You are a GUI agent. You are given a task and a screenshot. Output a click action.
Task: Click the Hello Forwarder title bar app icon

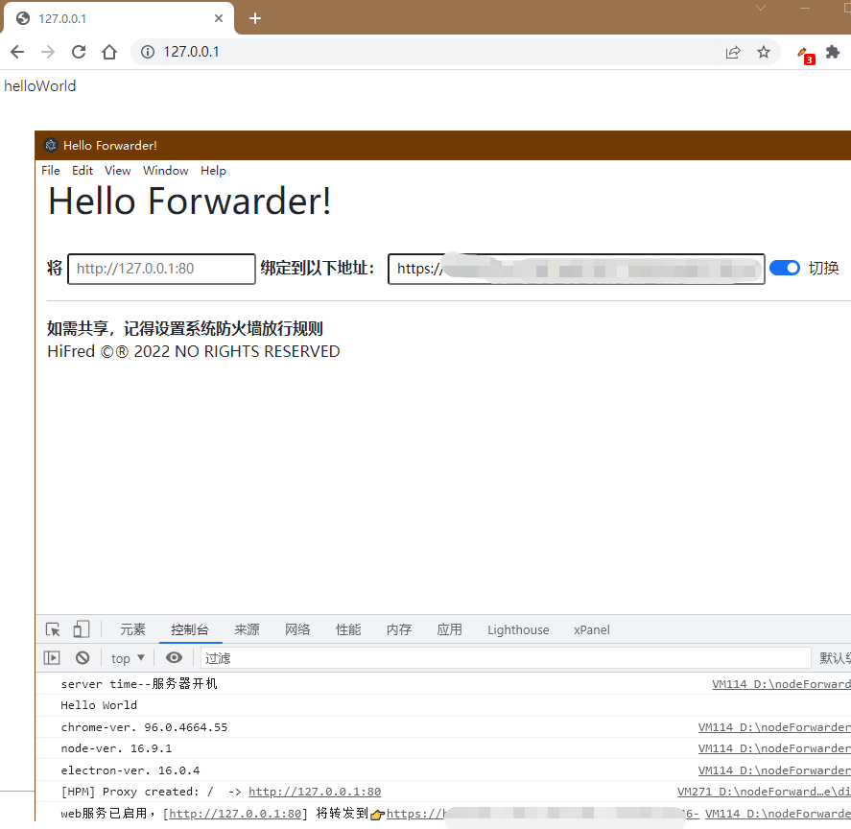coord(51,145)
